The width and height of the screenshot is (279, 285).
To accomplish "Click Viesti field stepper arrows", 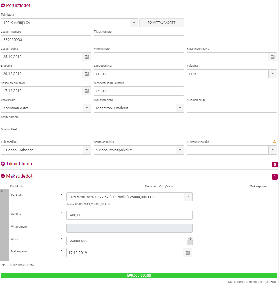I will coord(190,239).
